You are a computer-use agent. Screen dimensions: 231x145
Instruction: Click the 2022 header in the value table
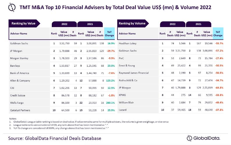[64, 25]
